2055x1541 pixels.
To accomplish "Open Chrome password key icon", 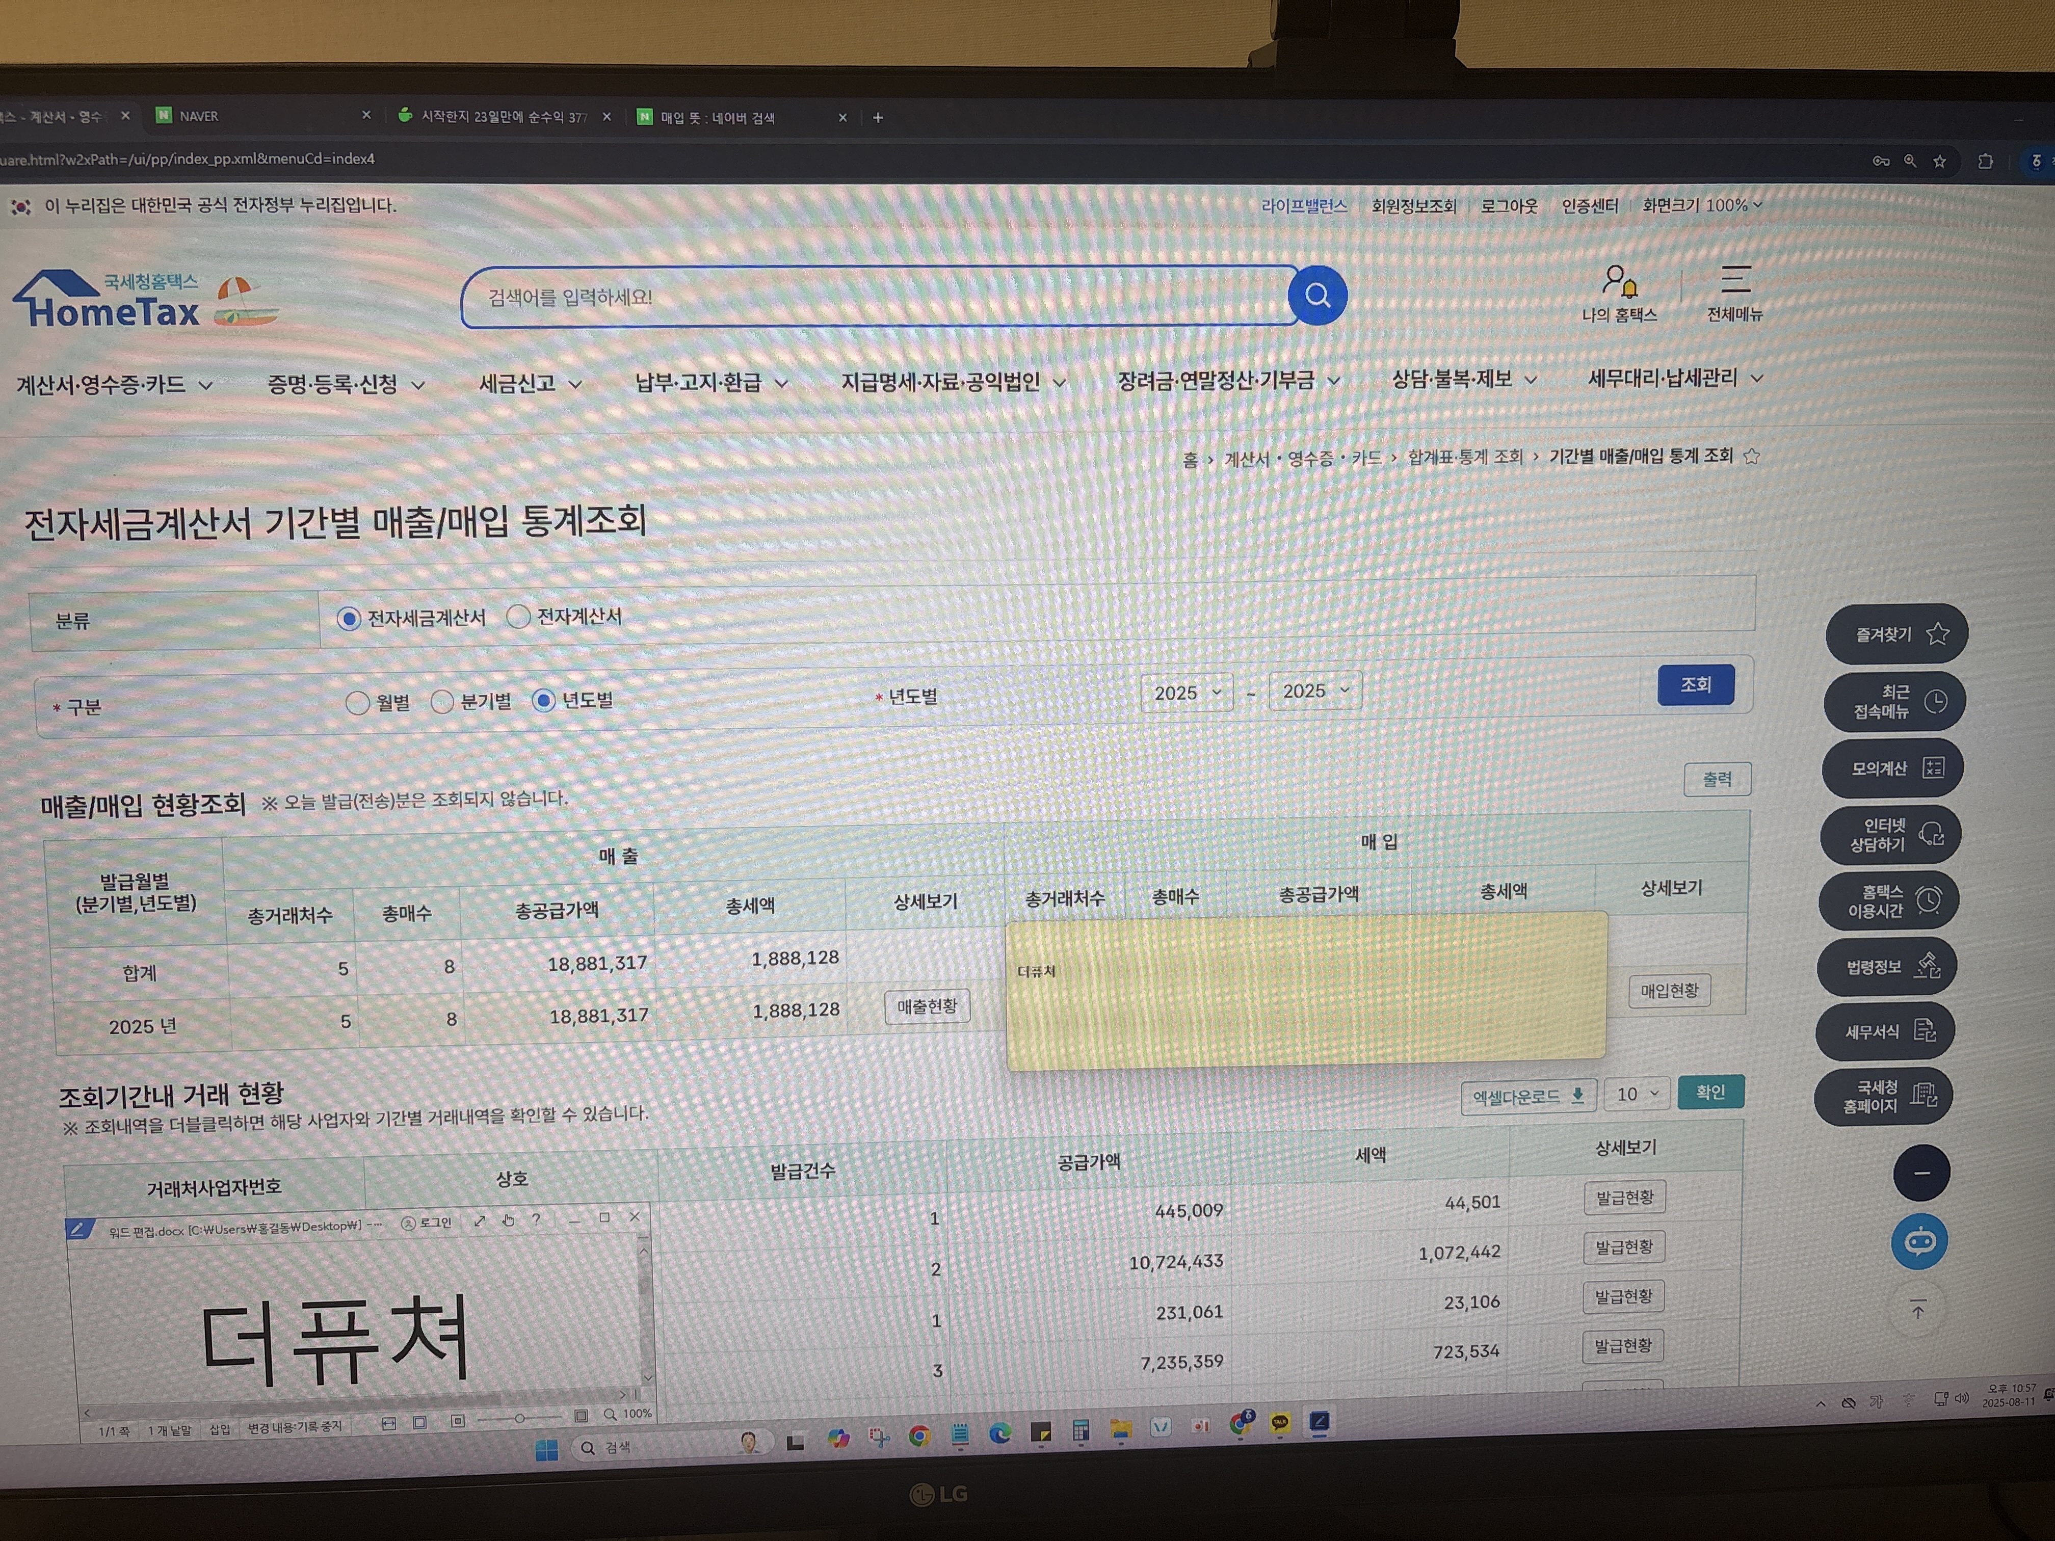I will tap(1880, 161).
